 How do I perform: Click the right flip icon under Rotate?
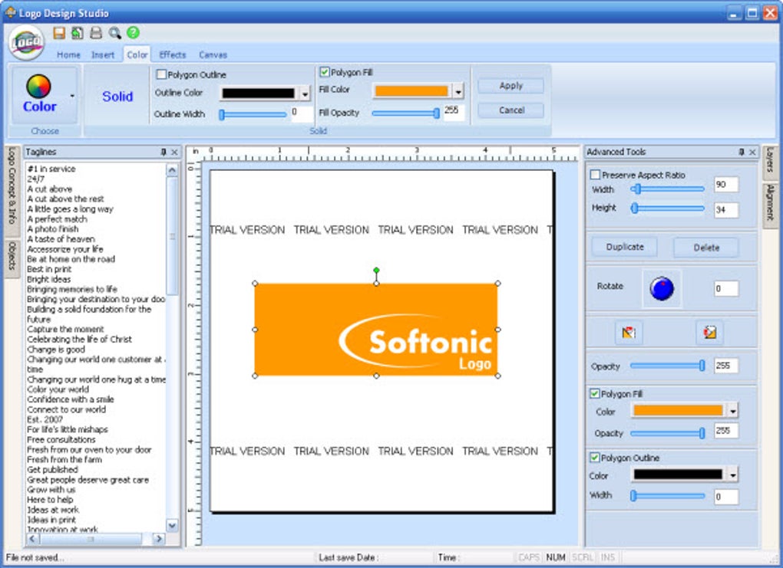709,333
